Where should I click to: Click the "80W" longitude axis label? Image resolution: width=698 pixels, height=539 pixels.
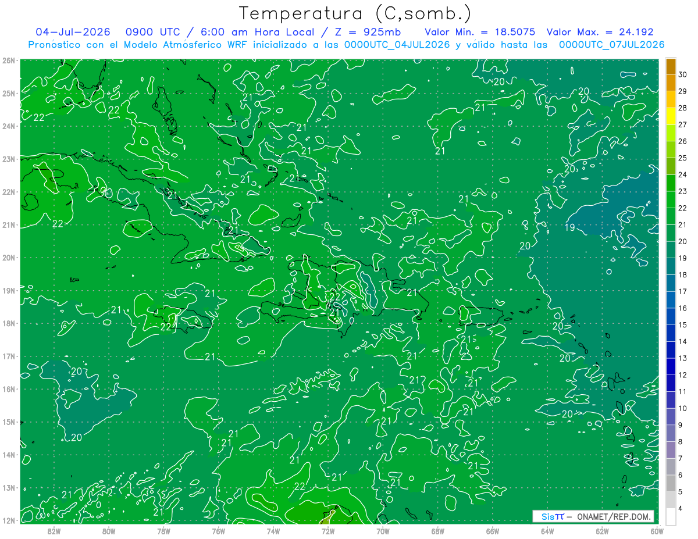coord(109,531)
